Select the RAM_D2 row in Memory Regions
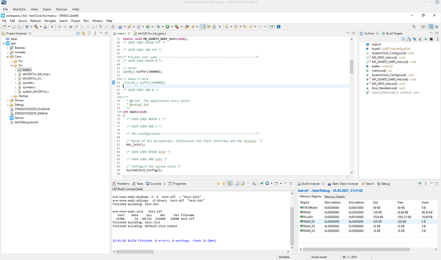 368,226
